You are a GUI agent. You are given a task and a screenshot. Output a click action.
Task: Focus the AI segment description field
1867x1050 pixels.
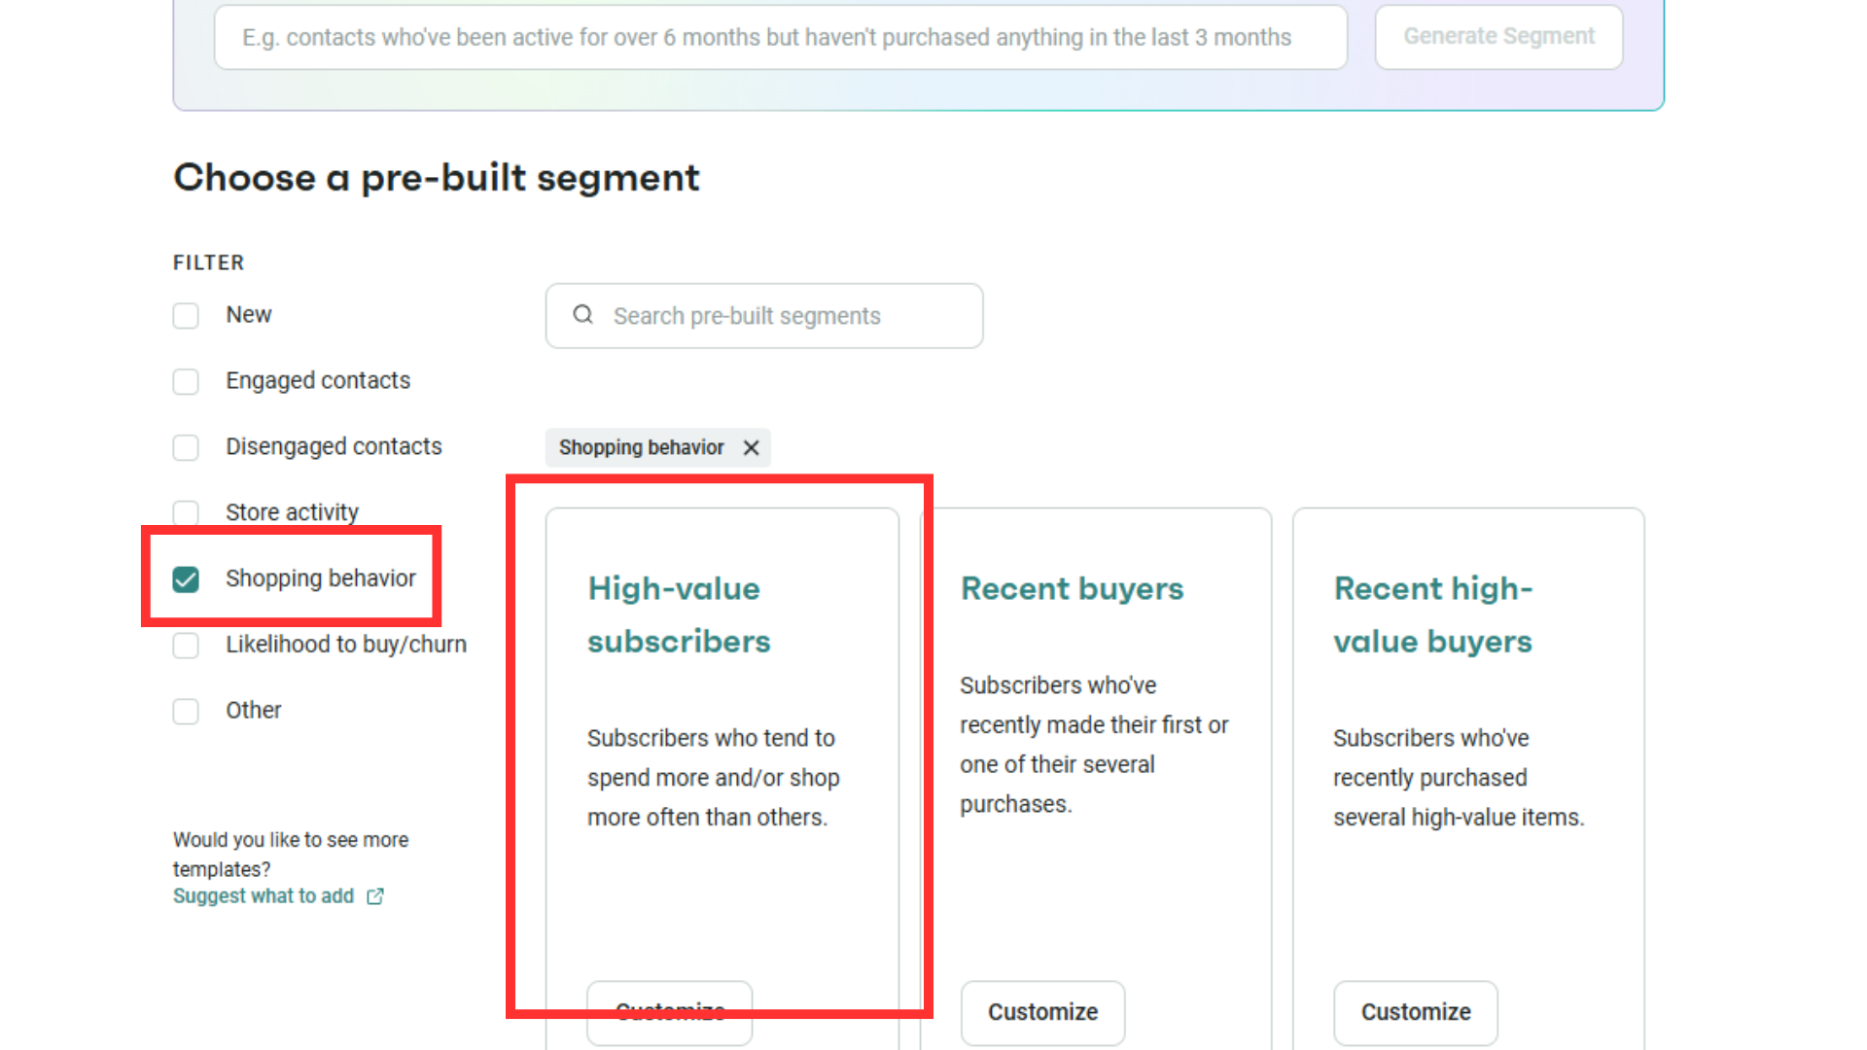coord(780,37)
